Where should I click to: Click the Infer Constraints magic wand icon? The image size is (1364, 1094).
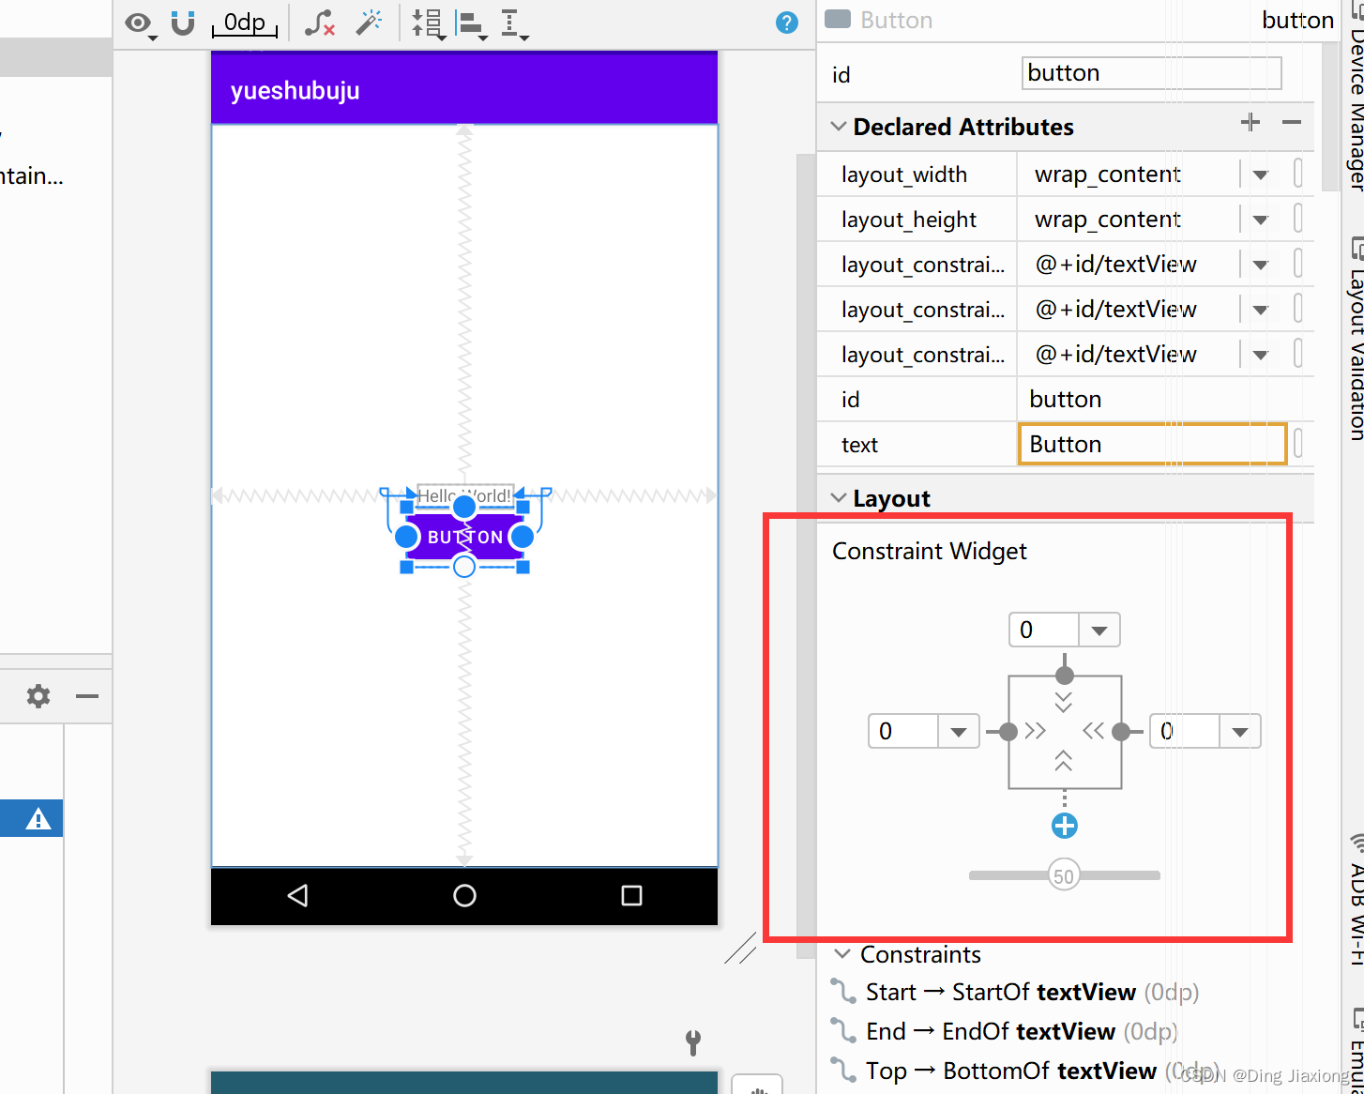pyautogui.click(x=369, y=23)
